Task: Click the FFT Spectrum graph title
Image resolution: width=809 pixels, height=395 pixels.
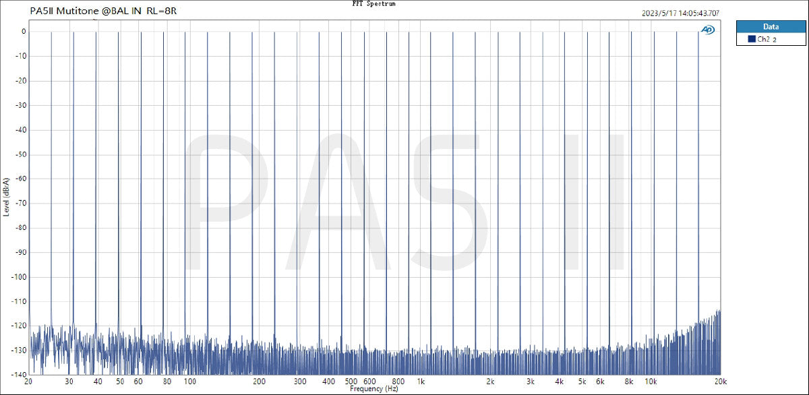Action: coord(373,4)
